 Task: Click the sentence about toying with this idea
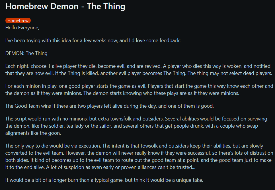(93, 40)
